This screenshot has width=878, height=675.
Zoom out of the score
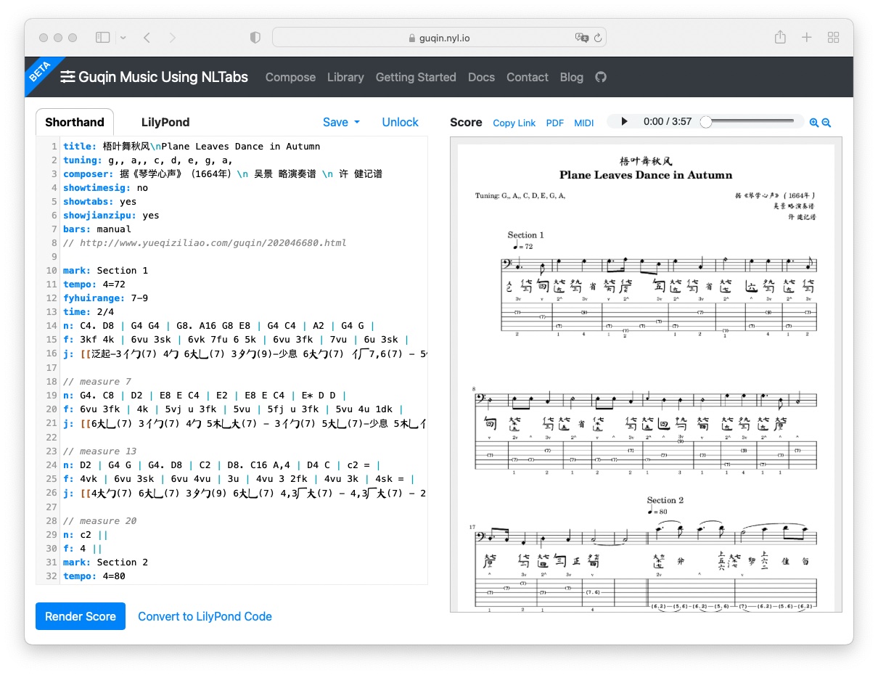pos(826,123)
